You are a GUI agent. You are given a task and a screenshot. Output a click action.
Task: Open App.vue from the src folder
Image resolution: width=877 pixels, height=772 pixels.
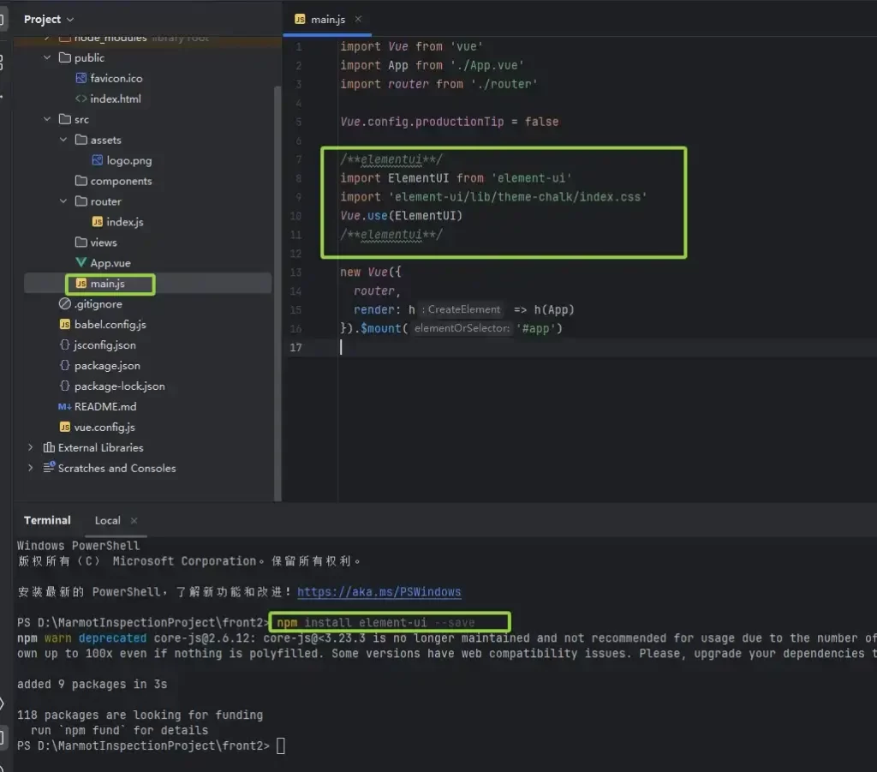pos(110,263)
